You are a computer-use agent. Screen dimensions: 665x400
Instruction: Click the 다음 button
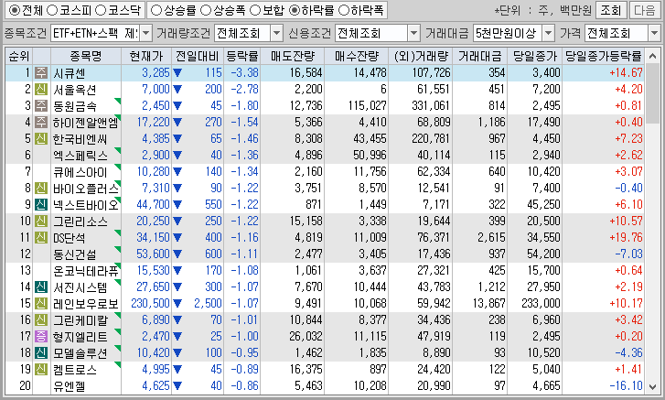(644, 10)
